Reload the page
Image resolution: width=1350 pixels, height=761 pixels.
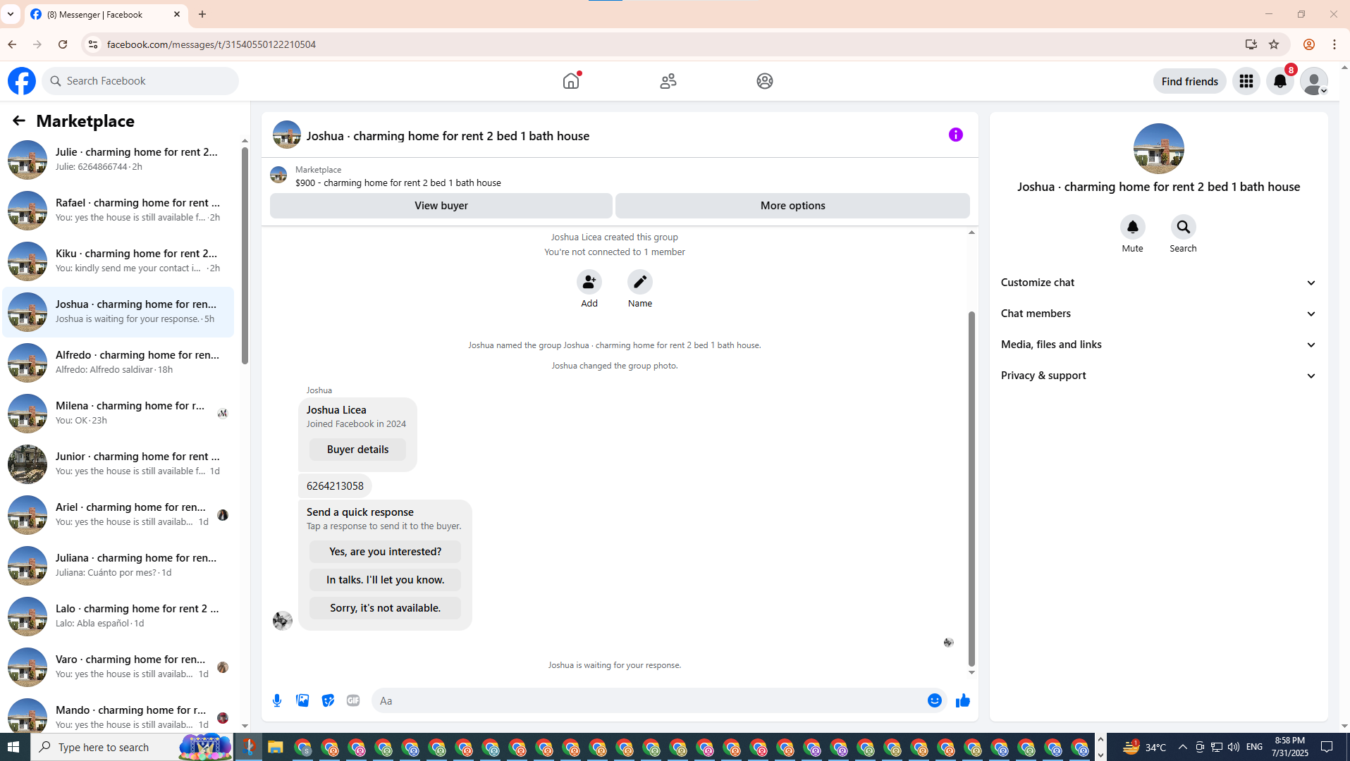tap(63, 44)
